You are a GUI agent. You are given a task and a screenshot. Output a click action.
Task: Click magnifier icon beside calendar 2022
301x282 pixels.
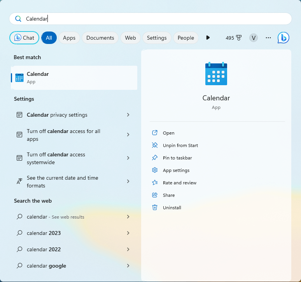[19, 249]
